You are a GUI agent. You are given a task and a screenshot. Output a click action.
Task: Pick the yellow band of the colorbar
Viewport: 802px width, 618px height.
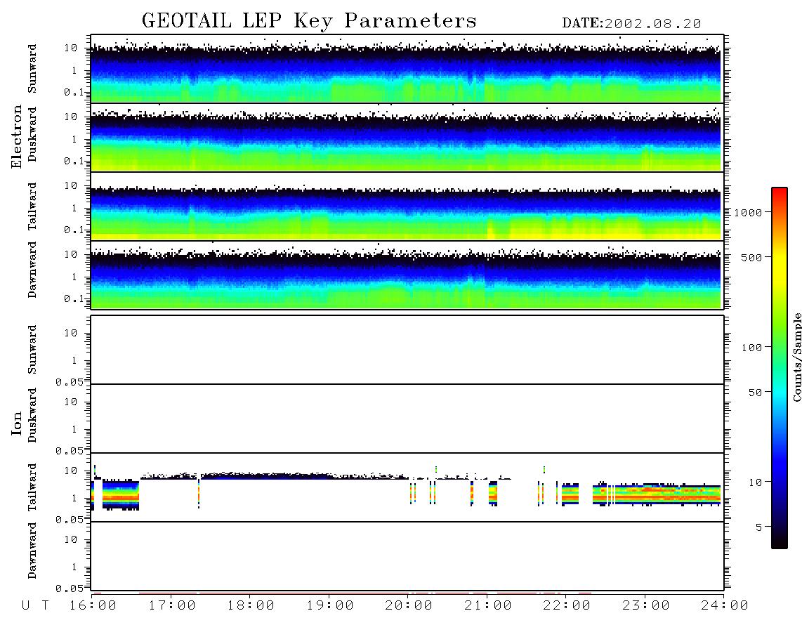pos(780,266)
